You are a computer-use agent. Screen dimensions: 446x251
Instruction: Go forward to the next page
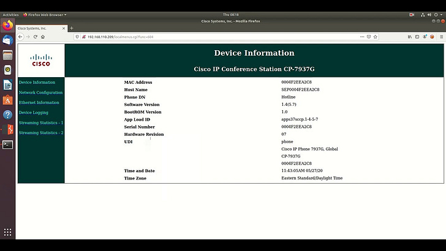28,37
